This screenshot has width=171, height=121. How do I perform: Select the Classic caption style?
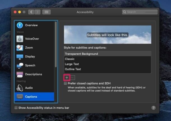tap(107, 59)
